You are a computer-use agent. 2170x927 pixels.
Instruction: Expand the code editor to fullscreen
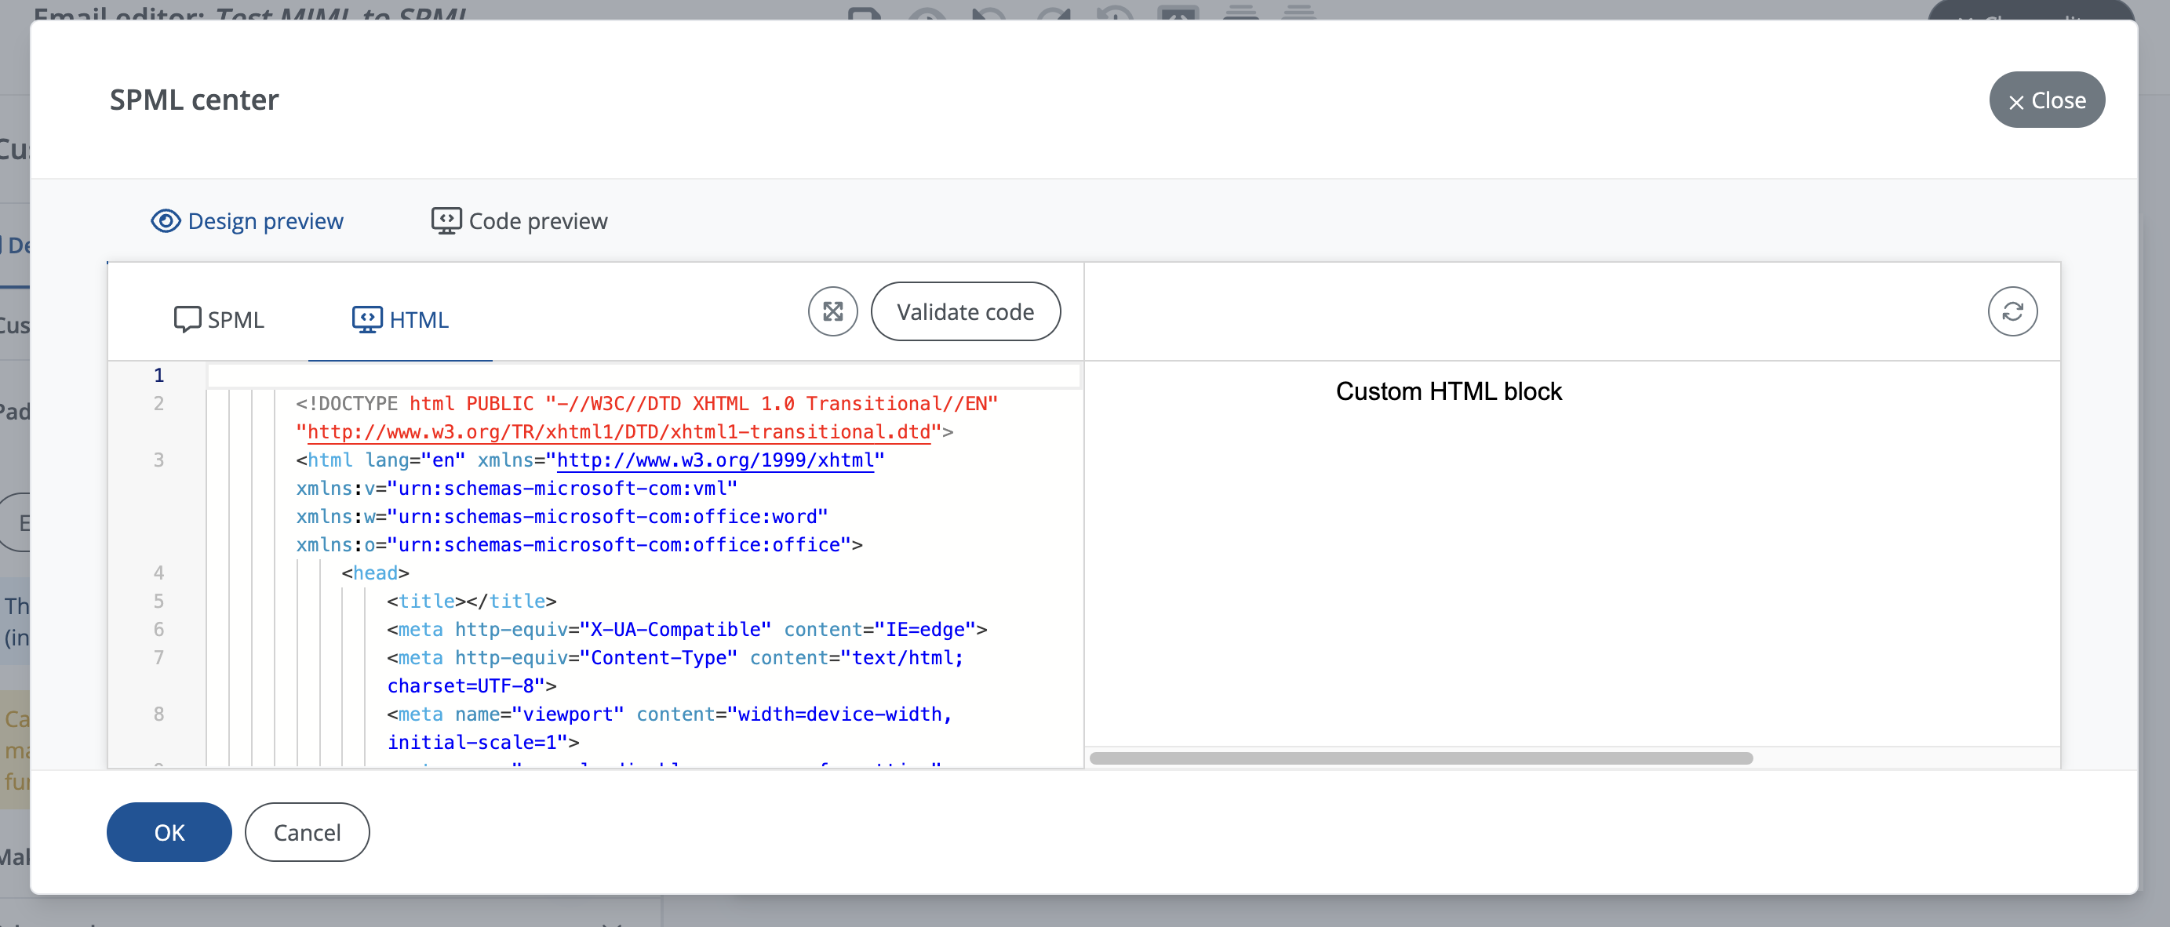tap(832, 311)
